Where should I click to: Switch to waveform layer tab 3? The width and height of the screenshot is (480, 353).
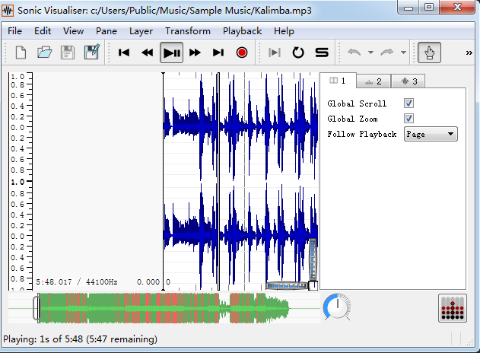(x=408, y=81)
